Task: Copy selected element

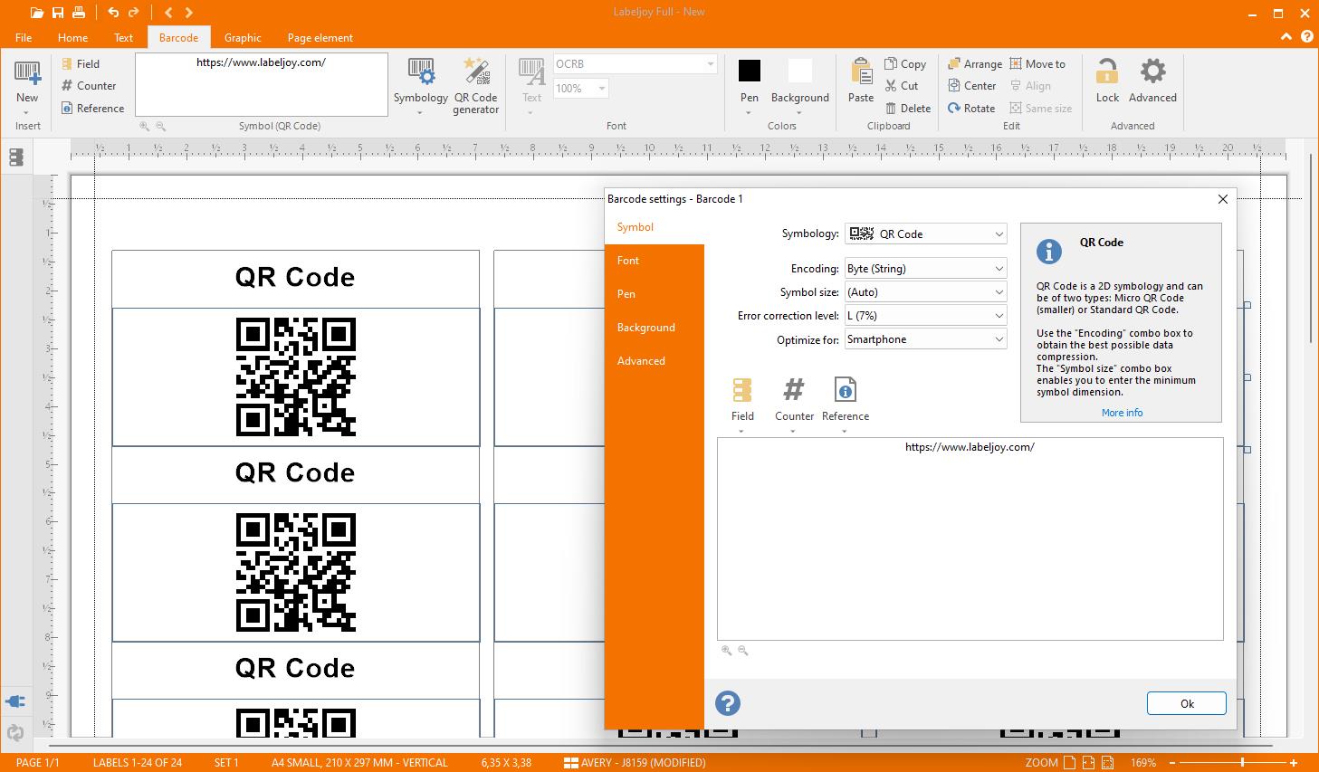Action: coord(905,63)
